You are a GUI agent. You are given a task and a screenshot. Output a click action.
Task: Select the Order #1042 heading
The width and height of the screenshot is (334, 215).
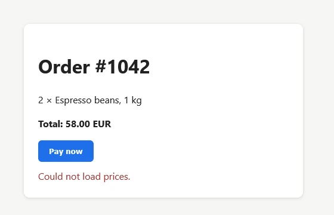[94, 67]
